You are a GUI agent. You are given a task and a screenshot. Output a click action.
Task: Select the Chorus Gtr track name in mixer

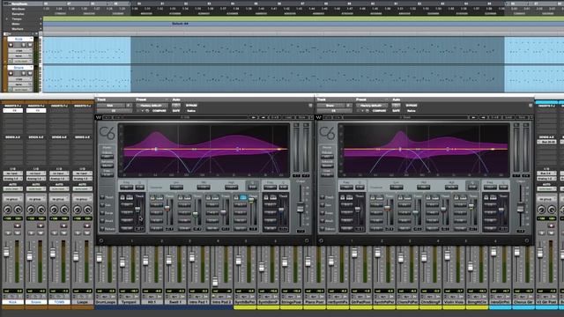pyautogui.click(x=523, y=302)
